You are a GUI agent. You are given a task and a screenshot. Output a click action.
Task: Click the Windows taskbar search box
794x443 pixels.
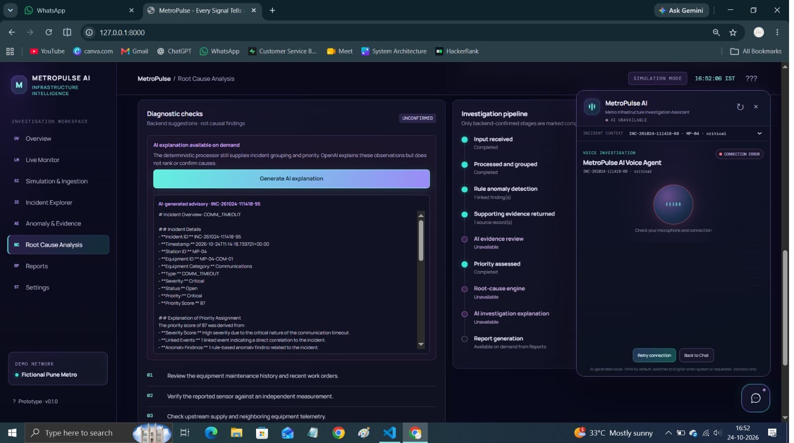click(99, 433)
